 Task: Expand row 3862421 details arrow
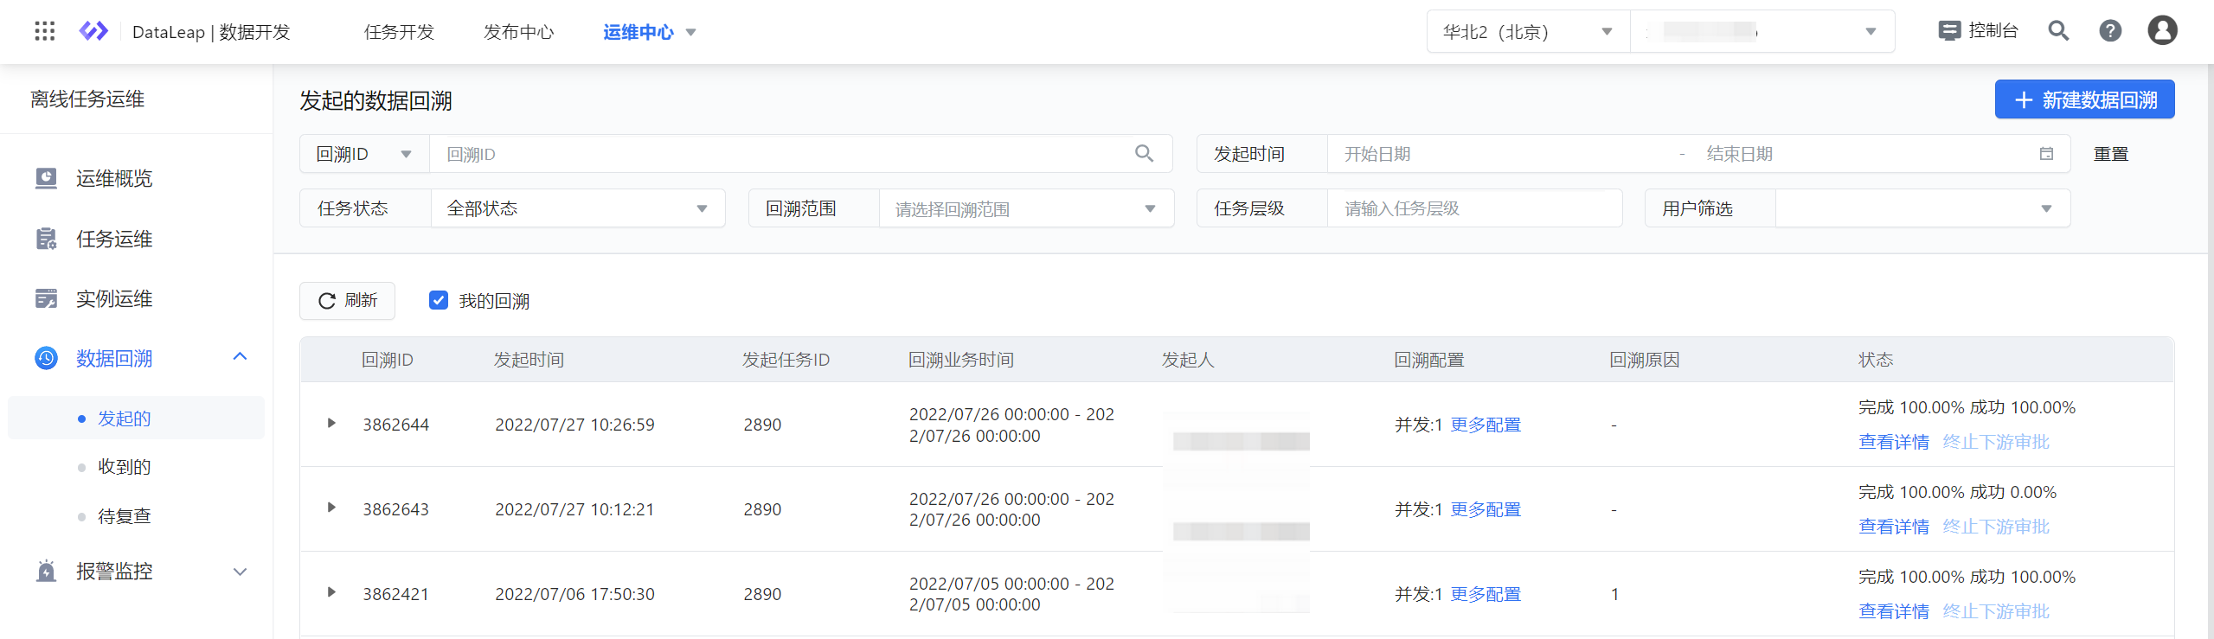tap(331, 592)
